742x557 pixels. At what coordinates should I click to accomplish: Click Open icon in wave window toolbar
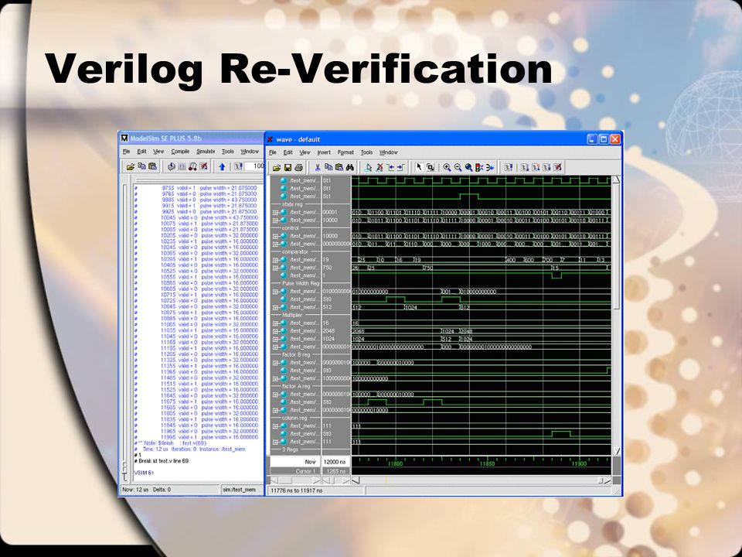point(277,168)
